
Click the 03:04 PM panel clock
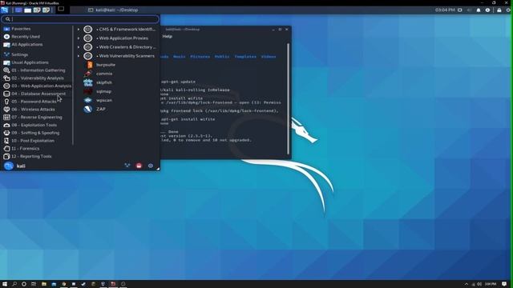tap(445, 10)
